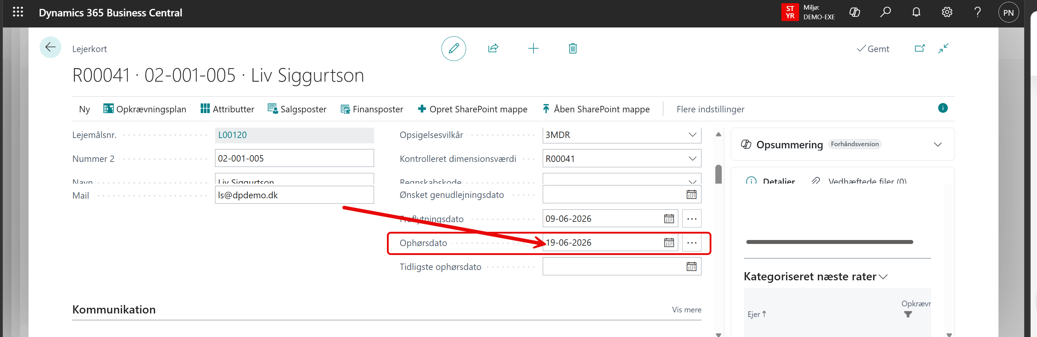The image size is (1037, 337).
Task: Expand the Kontrolleret dimensionsværdi dropdown
Action: pyautogui.click(x=692, y=159)
